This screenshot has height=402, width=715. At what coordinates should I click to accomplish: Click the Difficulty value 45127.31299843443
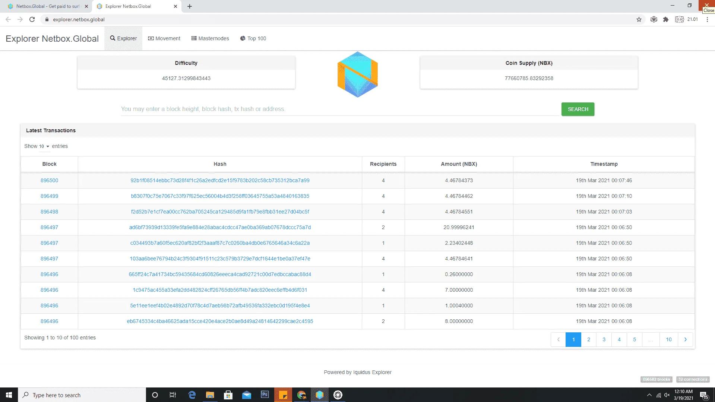186,78
